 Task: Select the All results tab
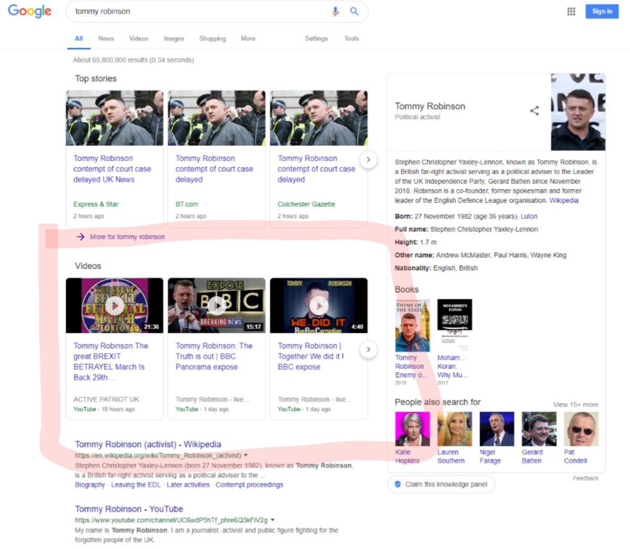79,38
